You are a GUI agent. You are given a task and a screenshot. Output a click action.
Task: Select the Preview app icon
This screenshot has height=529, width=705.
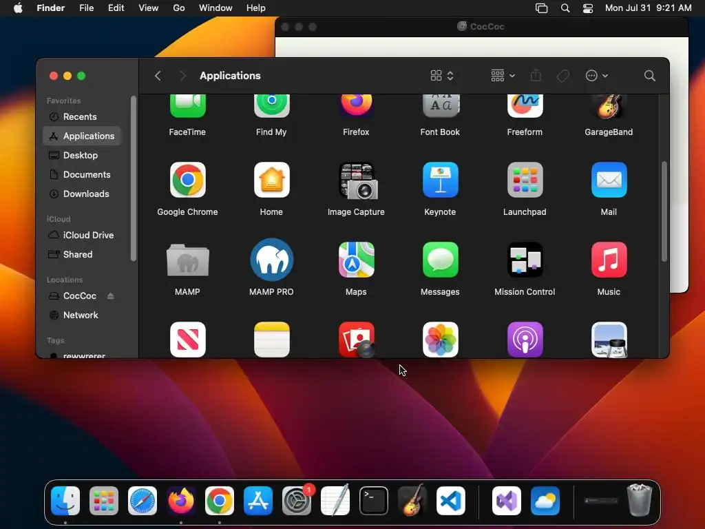pos(609,340)
